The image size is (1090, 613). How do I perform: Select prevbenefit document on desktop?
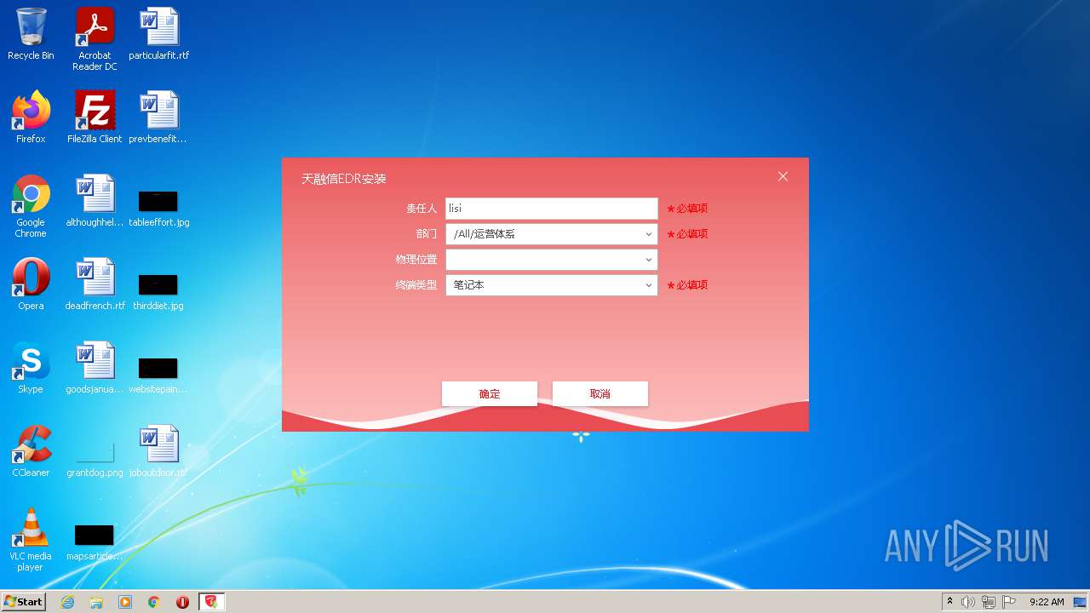pyautogui.click(x=159, y=117)
